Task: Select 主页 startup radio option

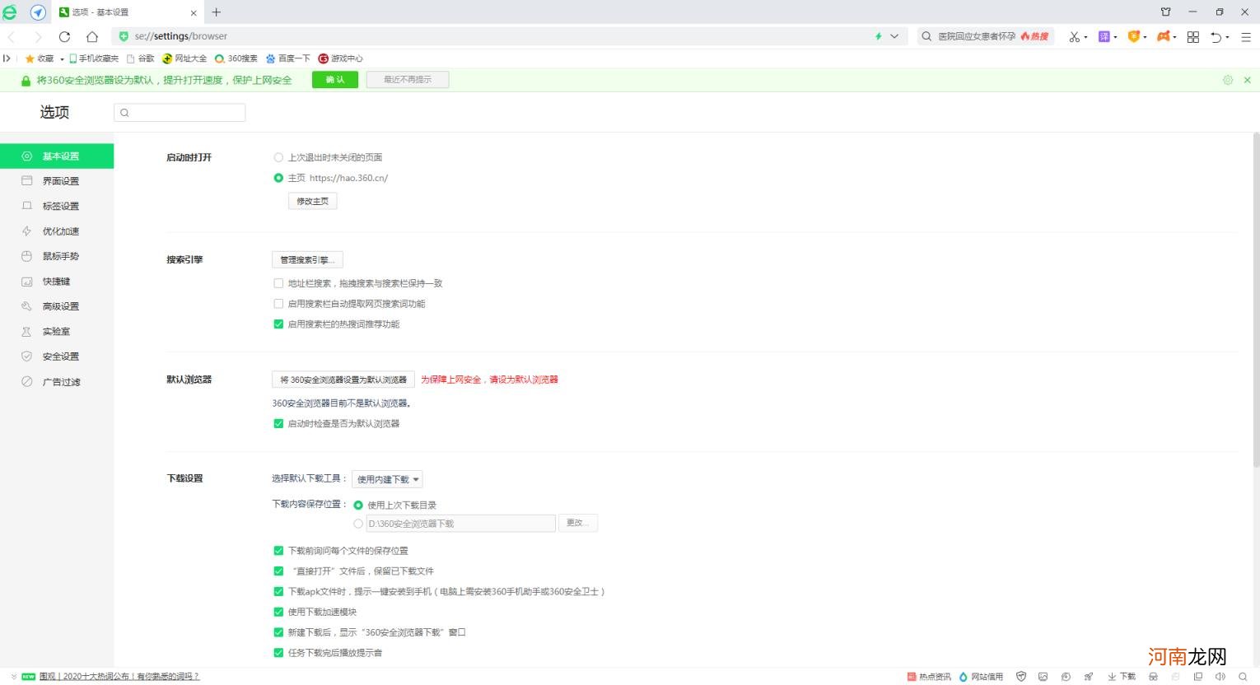Action: coord(278,178)
